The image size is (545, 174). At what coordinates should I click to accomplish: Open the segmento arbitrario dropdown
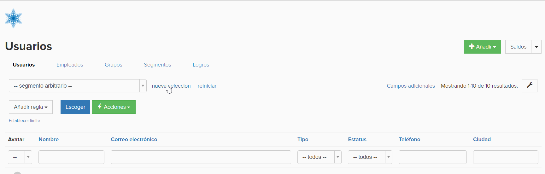tap(78, 86)
